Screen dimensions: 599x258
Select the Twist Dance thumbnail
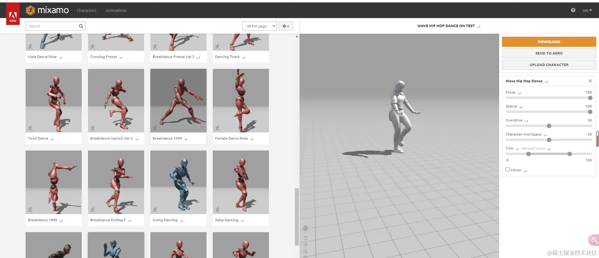pyautogui.click(x=54, y=101)
